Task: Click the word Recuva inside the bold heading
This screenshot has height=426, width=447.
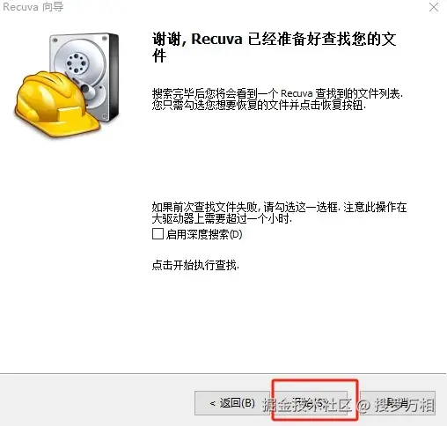Action: point(217,39)
